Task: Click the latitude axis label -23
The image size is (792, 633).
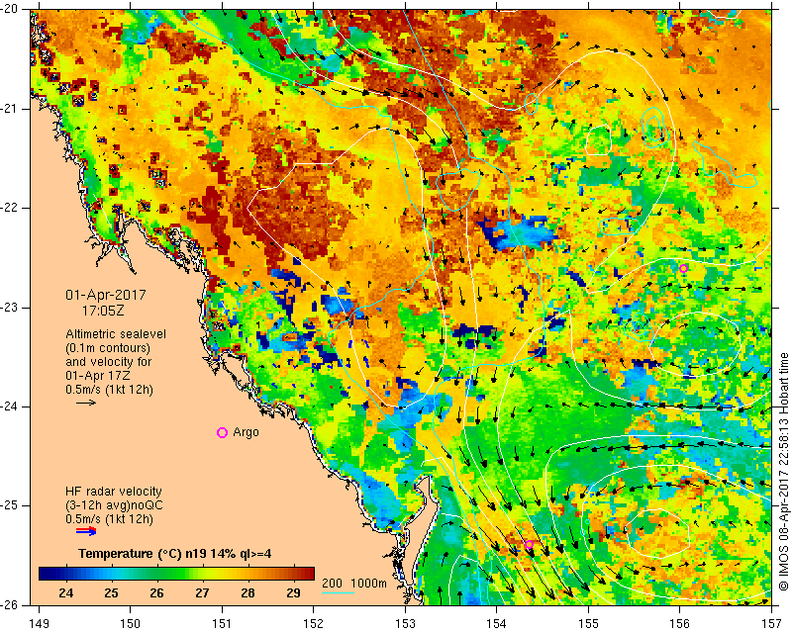Action: (10, 308)
